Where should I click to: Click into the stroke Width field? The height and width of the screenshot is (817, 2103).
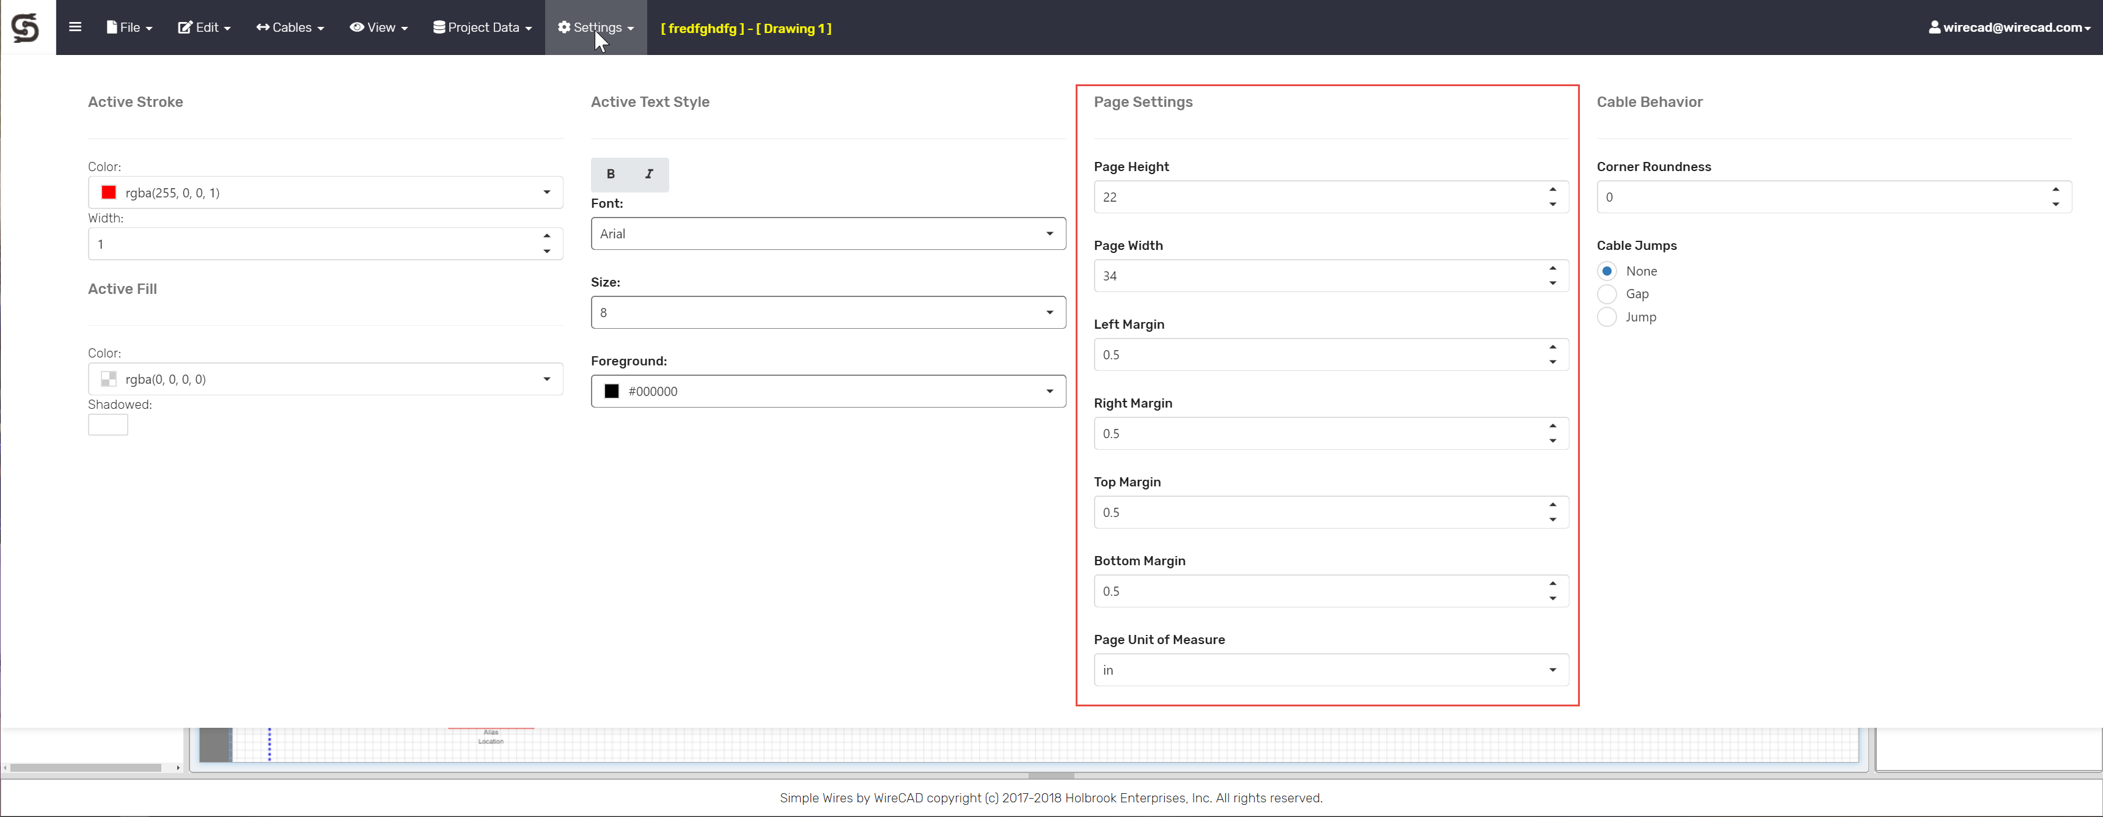pos(325,244)
